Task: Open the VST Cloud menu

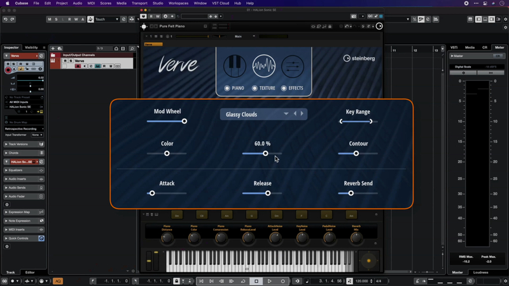Action: coord(220,3)
